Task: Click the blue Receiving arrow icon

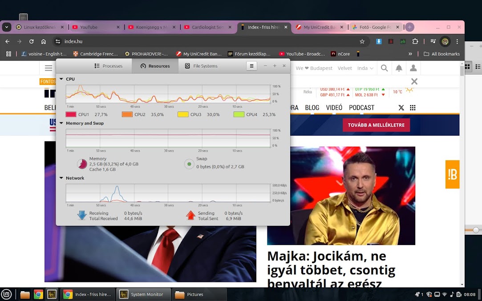Action: (x=82, y=215)
